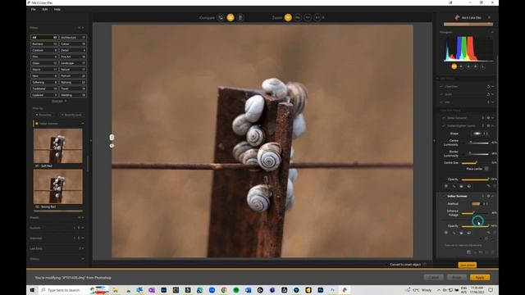Open the Windows notification center
Screen dimensions: 525x295
[491, 290]
